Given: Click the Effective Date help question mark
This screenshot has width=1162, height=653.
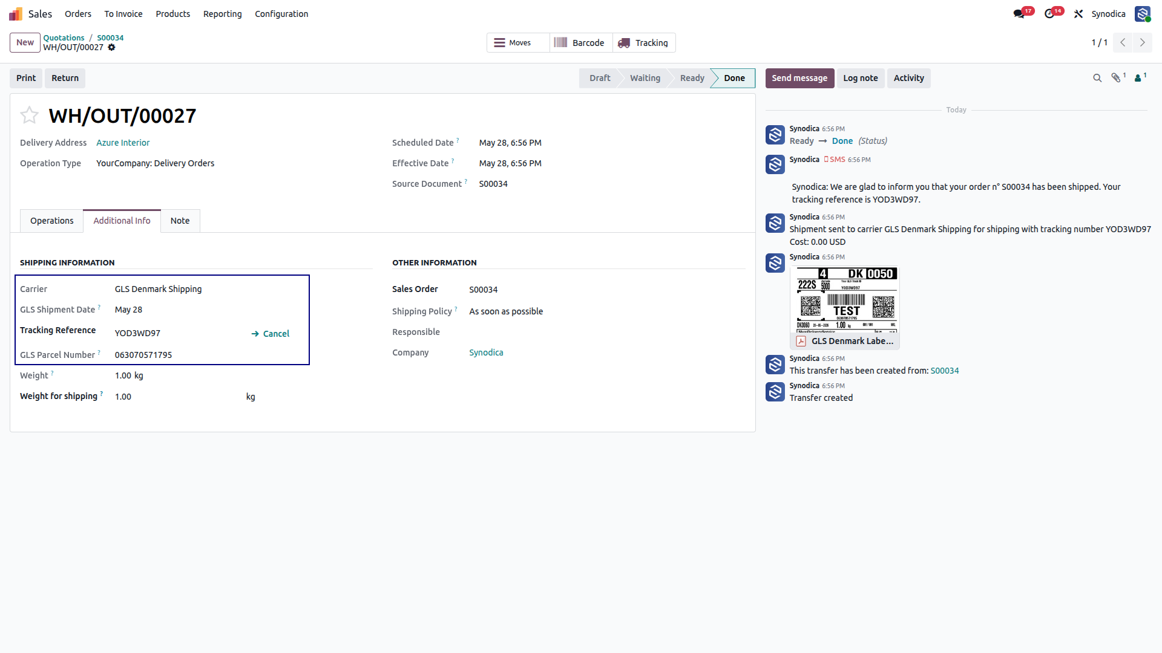Looking at the screenshot, I should tap(453, 161).
